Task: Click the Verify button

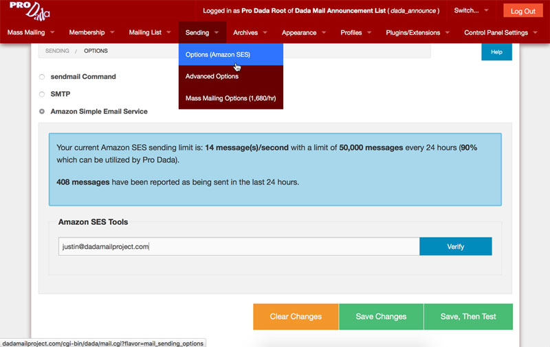Action: click(x=455, y=247)
